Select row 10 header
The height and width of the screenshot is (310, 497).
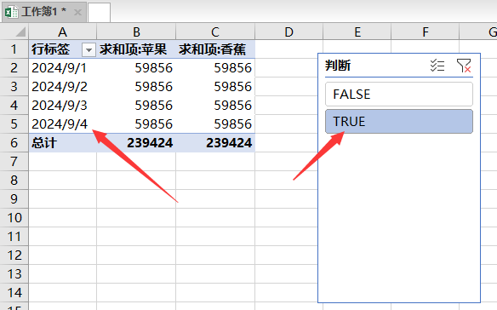click(x=14, y=218)
